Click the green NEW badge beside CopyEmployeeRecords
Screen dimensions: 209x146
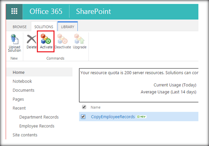point(142,117)
